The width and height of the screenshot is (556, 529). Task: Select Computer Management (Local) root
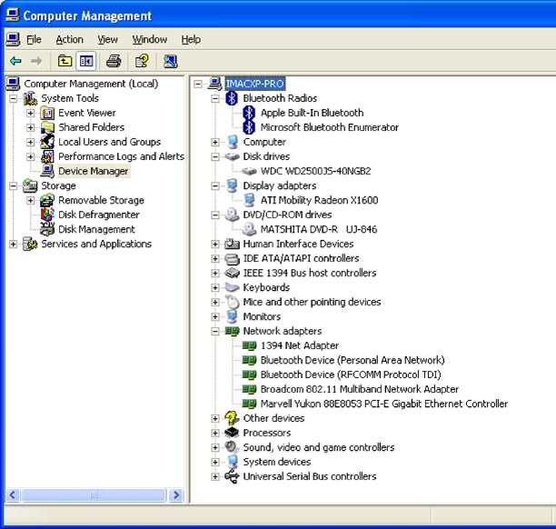click(x=91, y=84)
